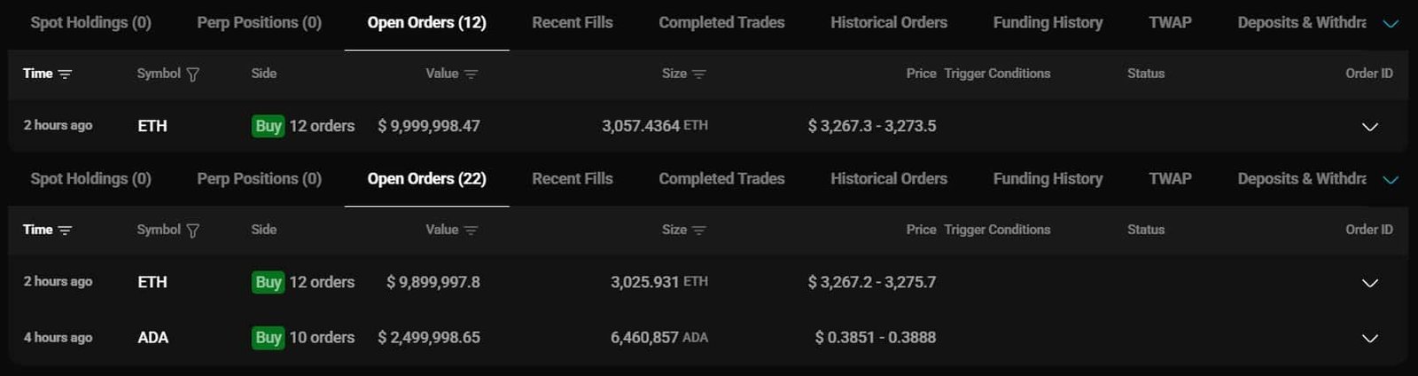Sort by Value in the bottom table
The height and width of the screenshot is (376, 1418).
coord(471,231)
